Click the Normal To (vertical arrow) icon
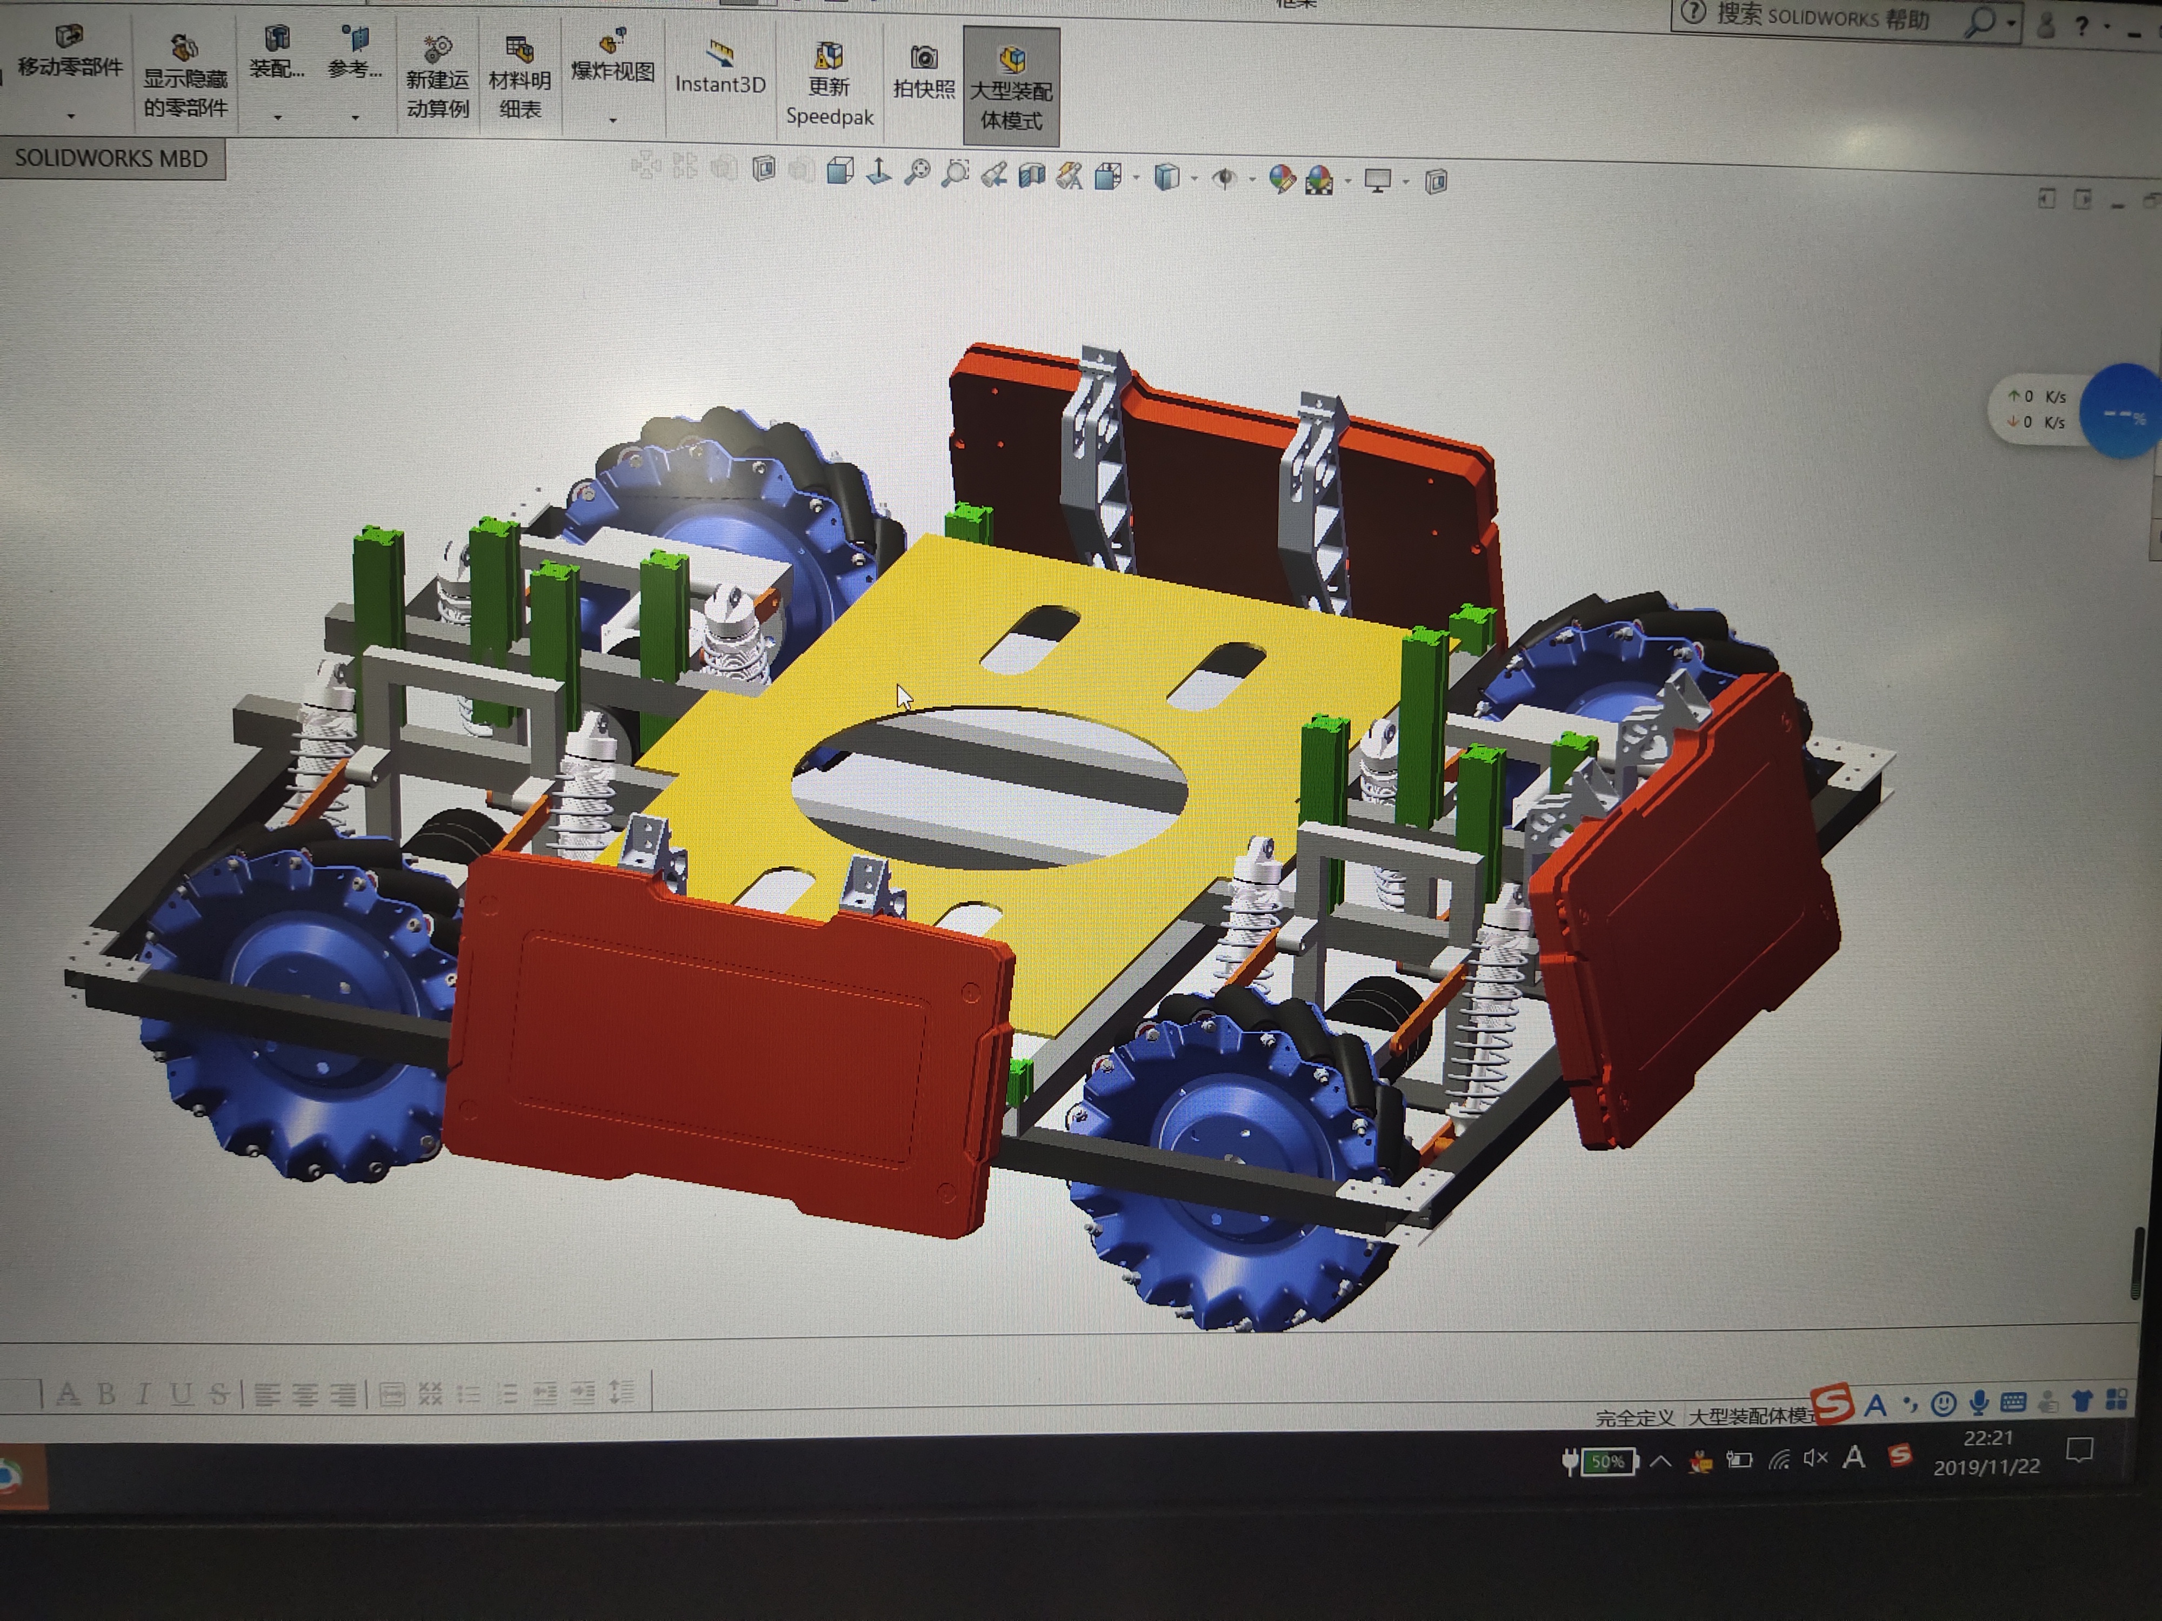2162x1621 pixels. click(x=879, y=172)
